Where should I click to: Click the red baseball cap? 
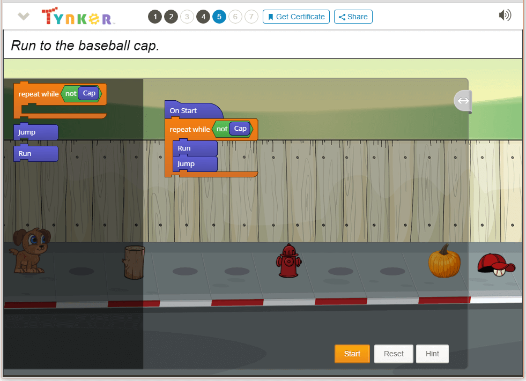496,265
